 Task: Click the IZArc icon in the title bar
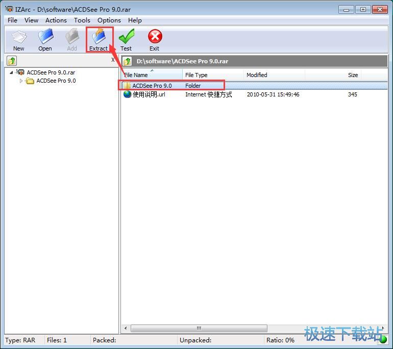[9, 9]
